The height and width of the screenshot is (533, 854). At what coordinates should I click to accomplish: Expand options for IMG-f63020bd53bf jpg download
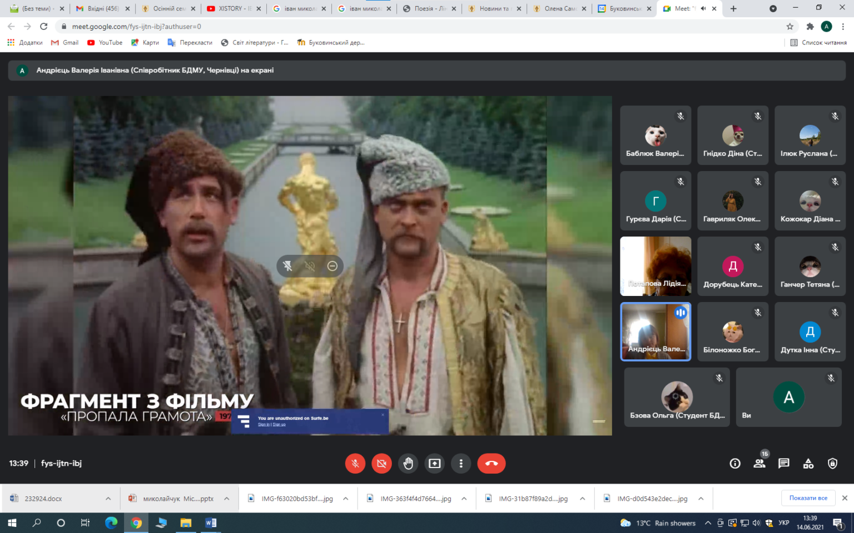tap(345, 499)
